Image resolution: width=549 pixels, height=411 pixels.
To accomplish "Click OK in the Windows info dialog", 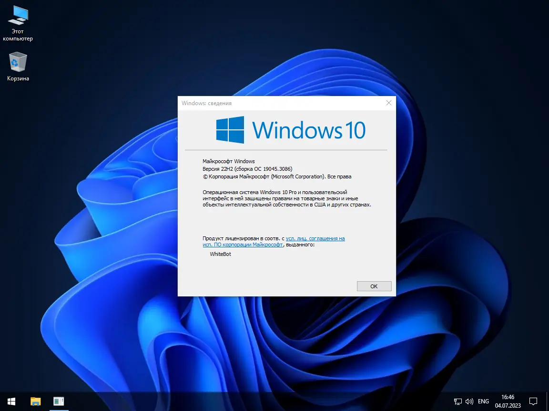I will (x=374, y=286).
